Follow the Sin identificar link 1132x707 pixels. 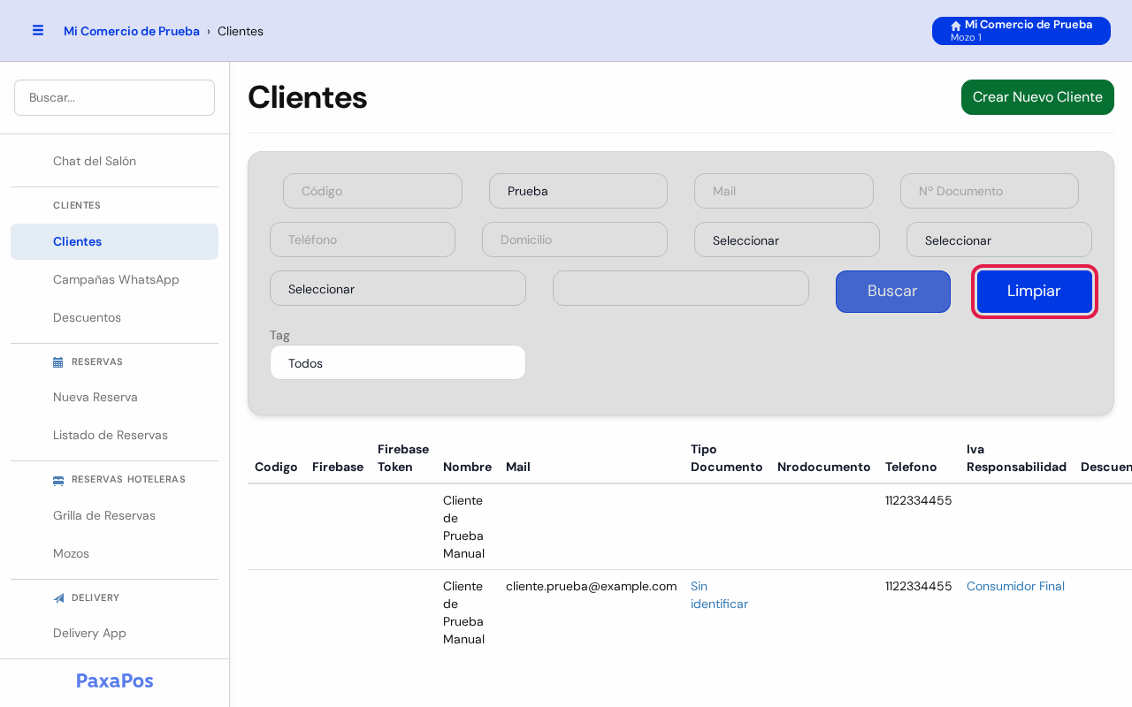coord(719,595)
